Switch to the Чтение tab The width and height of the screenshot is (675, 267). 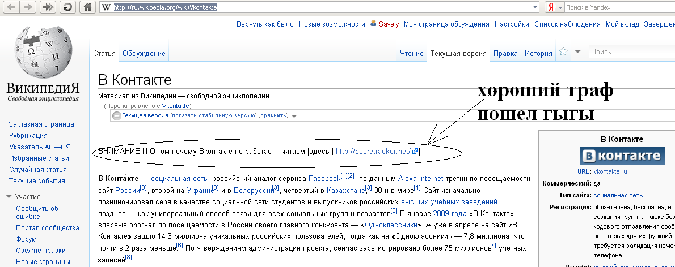coord(412,54)
